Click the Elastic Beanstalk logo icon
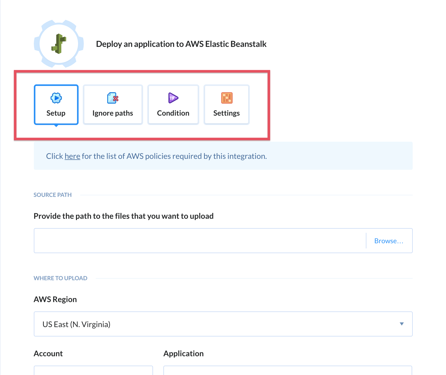Viewport: 446px width, 375px height. pyautogui.click(x=59, y=44)
